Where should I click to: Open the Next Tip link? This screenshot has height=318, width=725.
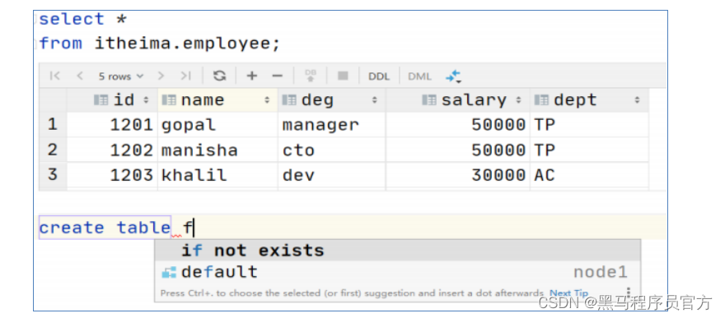[568, 293]
